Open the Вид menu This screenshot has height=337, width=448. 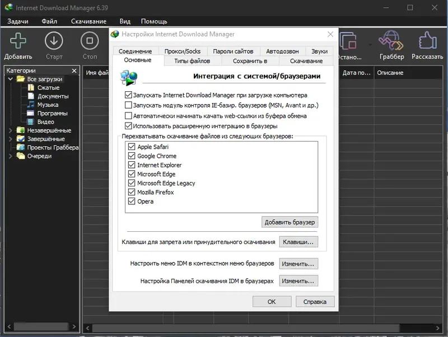point(125,21)
